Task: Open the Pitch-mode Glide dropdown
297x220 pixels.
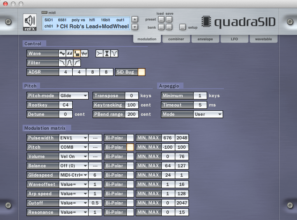Action: point(73,96)
